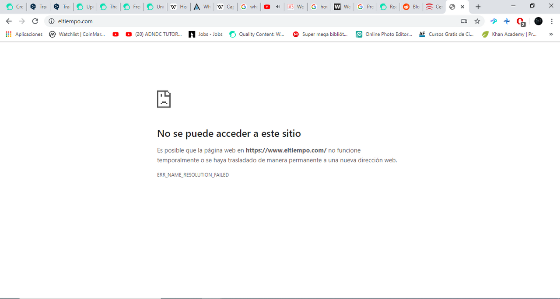Open Super mega bibliót... bookmark

point(320,34)
